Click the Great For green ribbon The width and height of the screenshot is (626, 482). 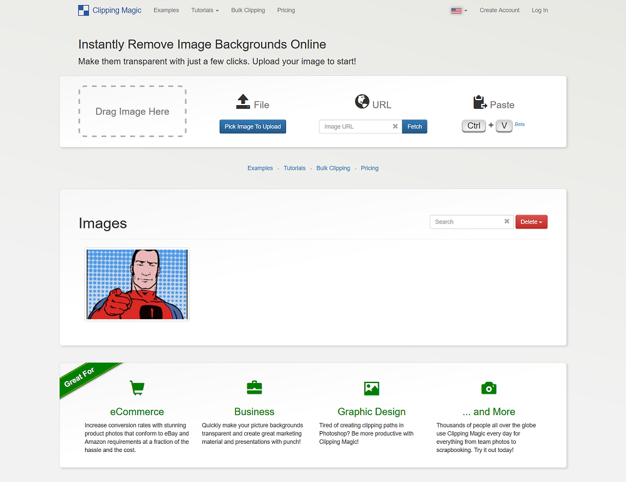tap(80, 377)
